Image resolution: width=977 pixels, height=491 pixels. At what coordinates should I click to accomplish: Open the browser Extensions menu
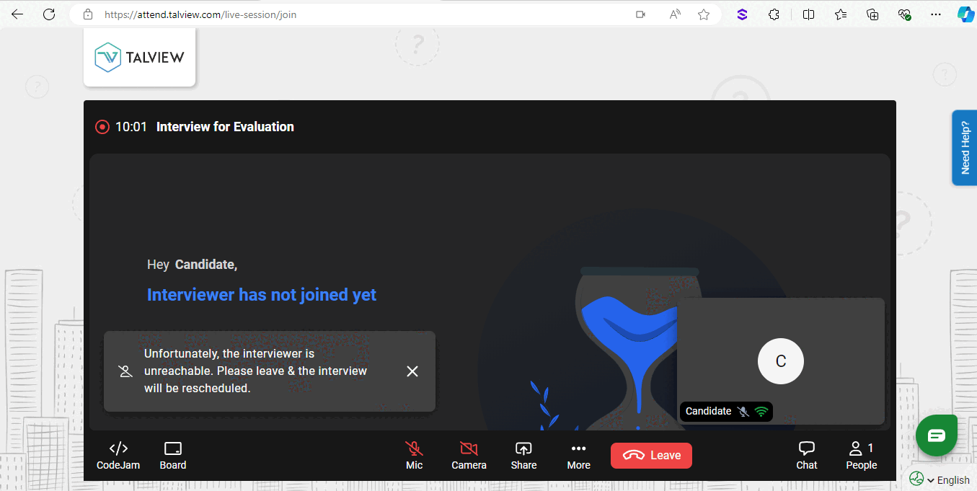click(x=774, y=14)
